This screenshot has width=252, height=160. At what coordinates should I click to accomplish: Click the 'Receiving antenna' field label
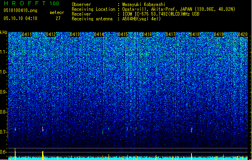point(92,19)
